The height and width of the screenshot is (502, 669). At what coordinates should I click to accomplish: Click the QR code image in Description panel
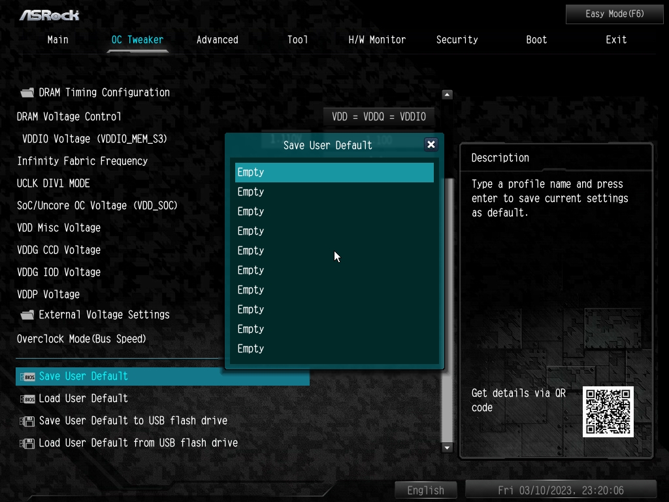608,412
